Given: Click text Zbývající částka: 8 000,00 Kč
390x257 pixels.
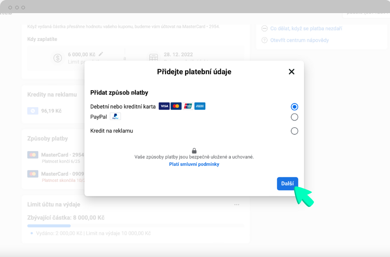Looking at the screenshot, I should pos(66,218).
